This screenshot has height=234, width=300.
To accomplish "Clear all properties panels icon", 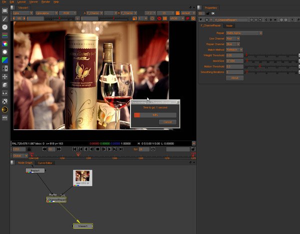I will [x=213, y=13].
